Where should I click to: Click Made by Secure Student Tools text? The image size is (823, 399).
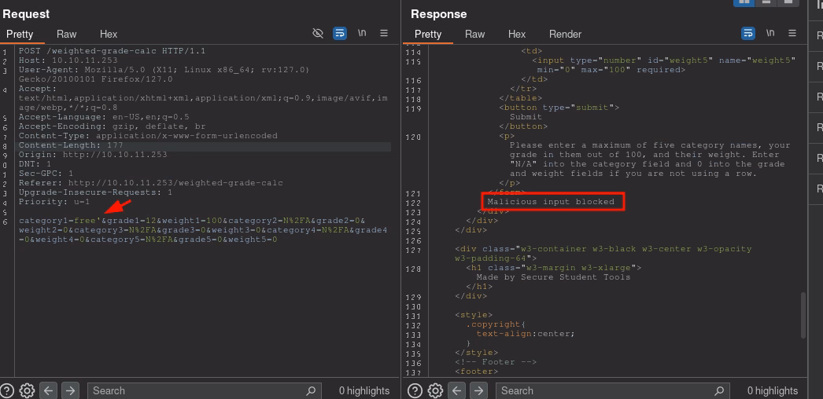(x=553, y=277)
